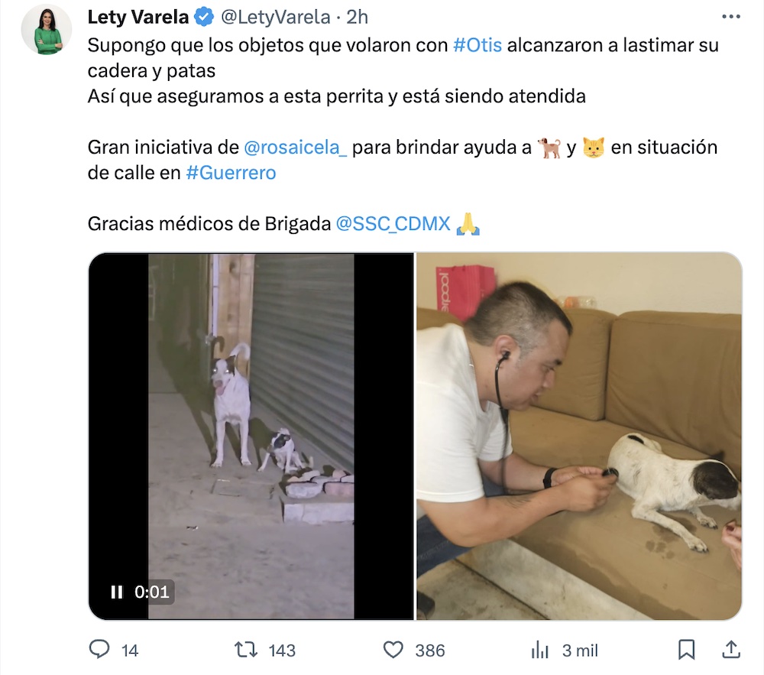
Task: Open the #Otis hashtag link
Action: pos(477,45)
